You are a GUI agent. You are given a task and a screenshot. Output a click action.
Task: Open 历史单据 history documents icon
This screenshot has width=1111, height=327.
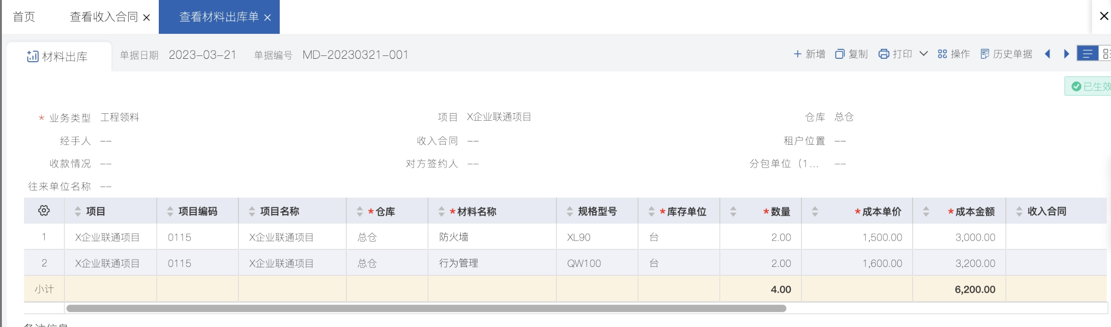(985, 54)
